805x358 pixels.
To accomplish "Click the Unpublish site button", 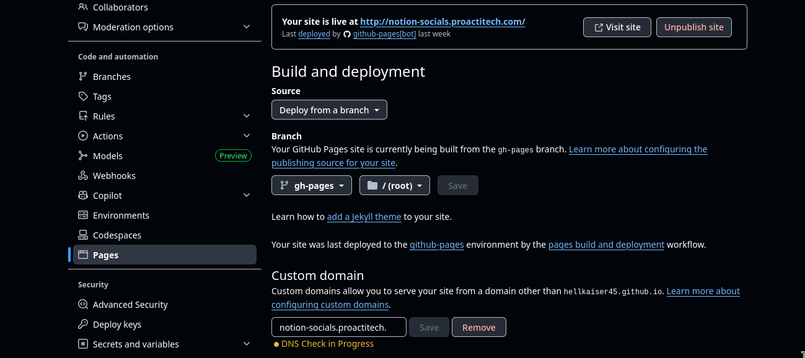I will click(x=693, y=27).
